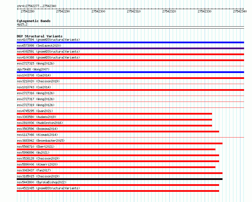The image size is (252, 202).
Task: Select the 4p15.2 band label
Action: tap(22, 24)
